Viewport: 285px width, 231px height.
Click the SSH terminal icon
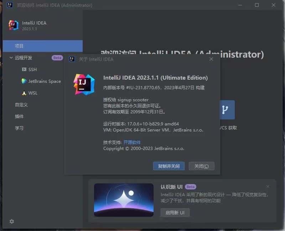tap(24, 69)
